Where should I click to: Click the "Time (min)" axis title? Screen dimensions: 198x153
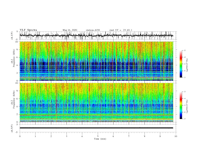point(100,139)
